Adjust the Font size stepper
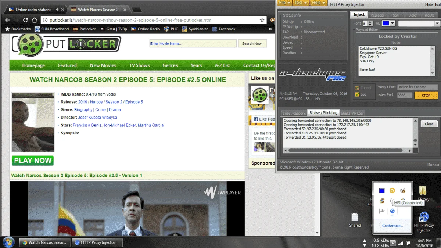 click(370, 23)
